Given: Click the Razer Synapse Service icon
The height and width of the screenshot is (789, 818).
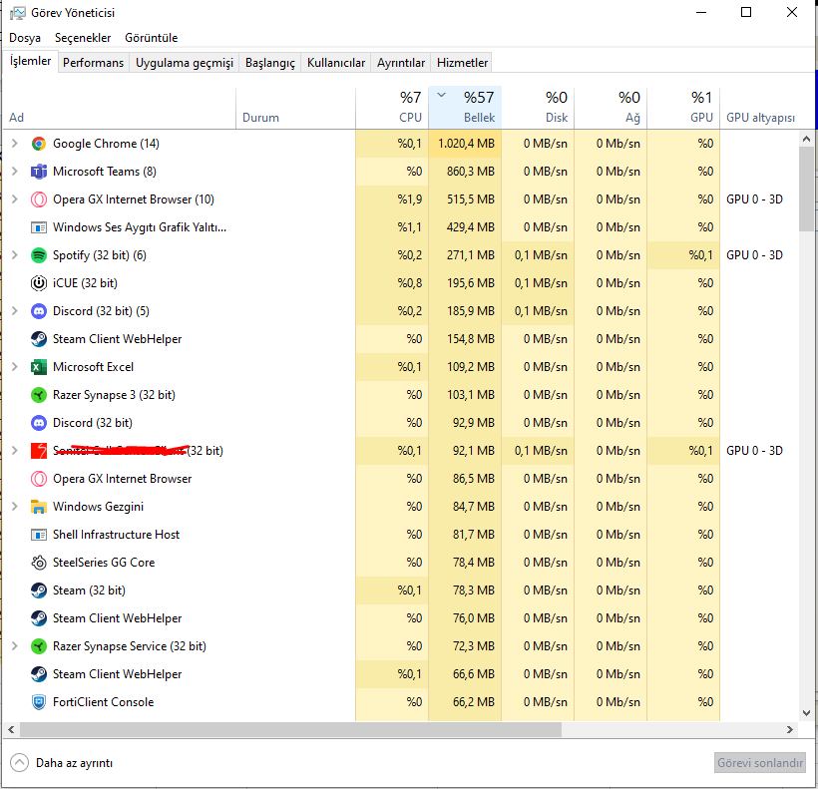Looking at the screenshot, I should pyautogui.click(x=39, y=646).
